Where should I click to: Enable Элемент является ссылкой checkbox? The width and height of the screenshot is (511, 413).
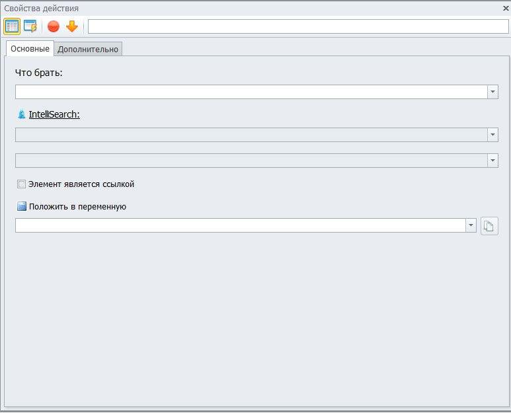tap(21, 184)
